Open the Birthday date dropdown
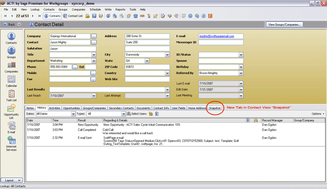The image size is (327, 189). [241, 67]
